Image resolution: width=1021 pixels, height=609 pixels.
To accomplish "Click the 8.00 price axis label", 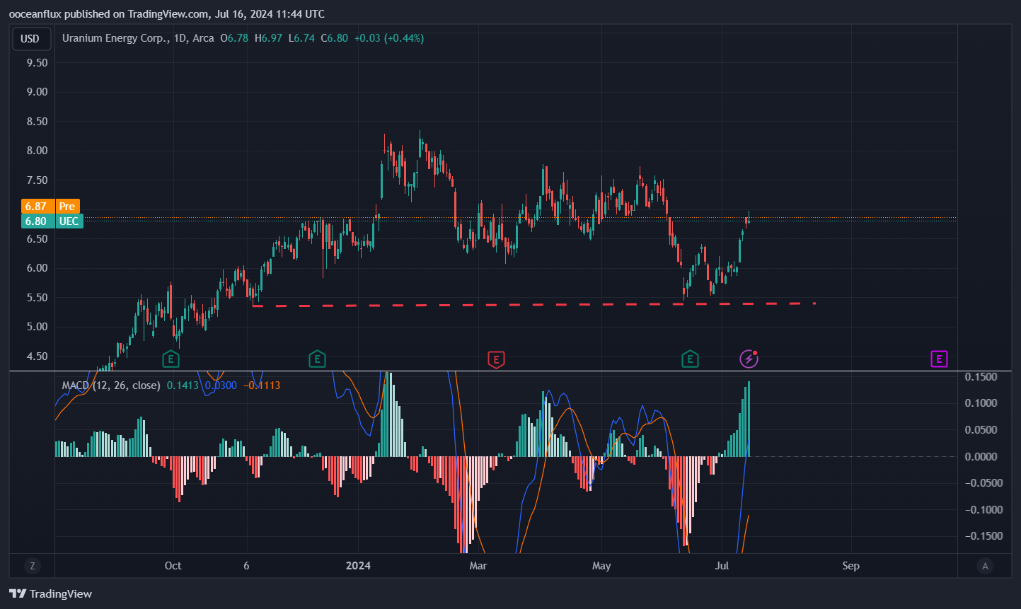I will 36,151.
